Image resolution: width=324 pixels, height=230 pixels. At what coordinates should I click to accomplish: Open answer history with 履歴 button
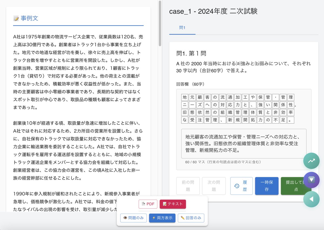point(241,186)
